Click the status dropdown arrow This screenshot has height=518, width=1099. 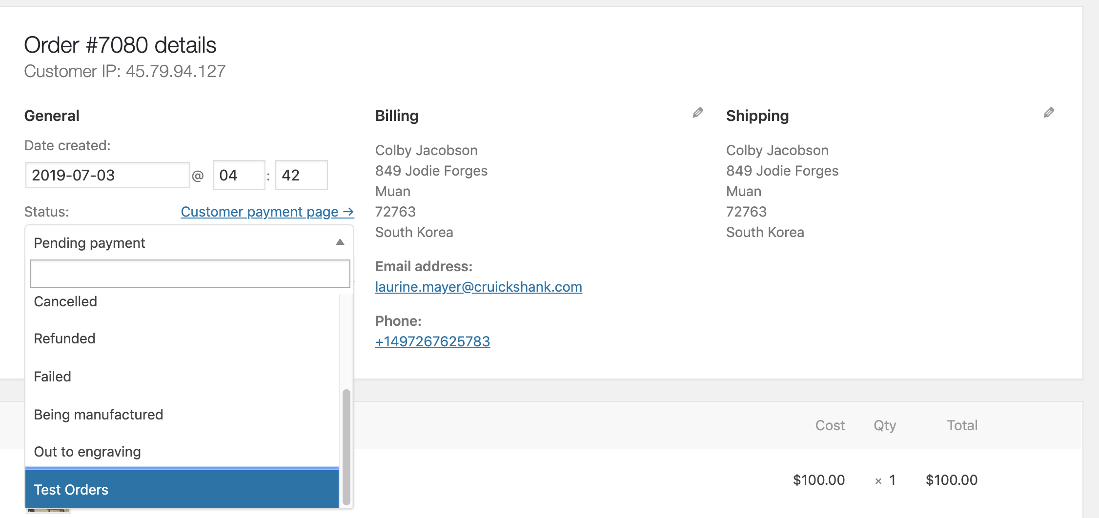340,242
